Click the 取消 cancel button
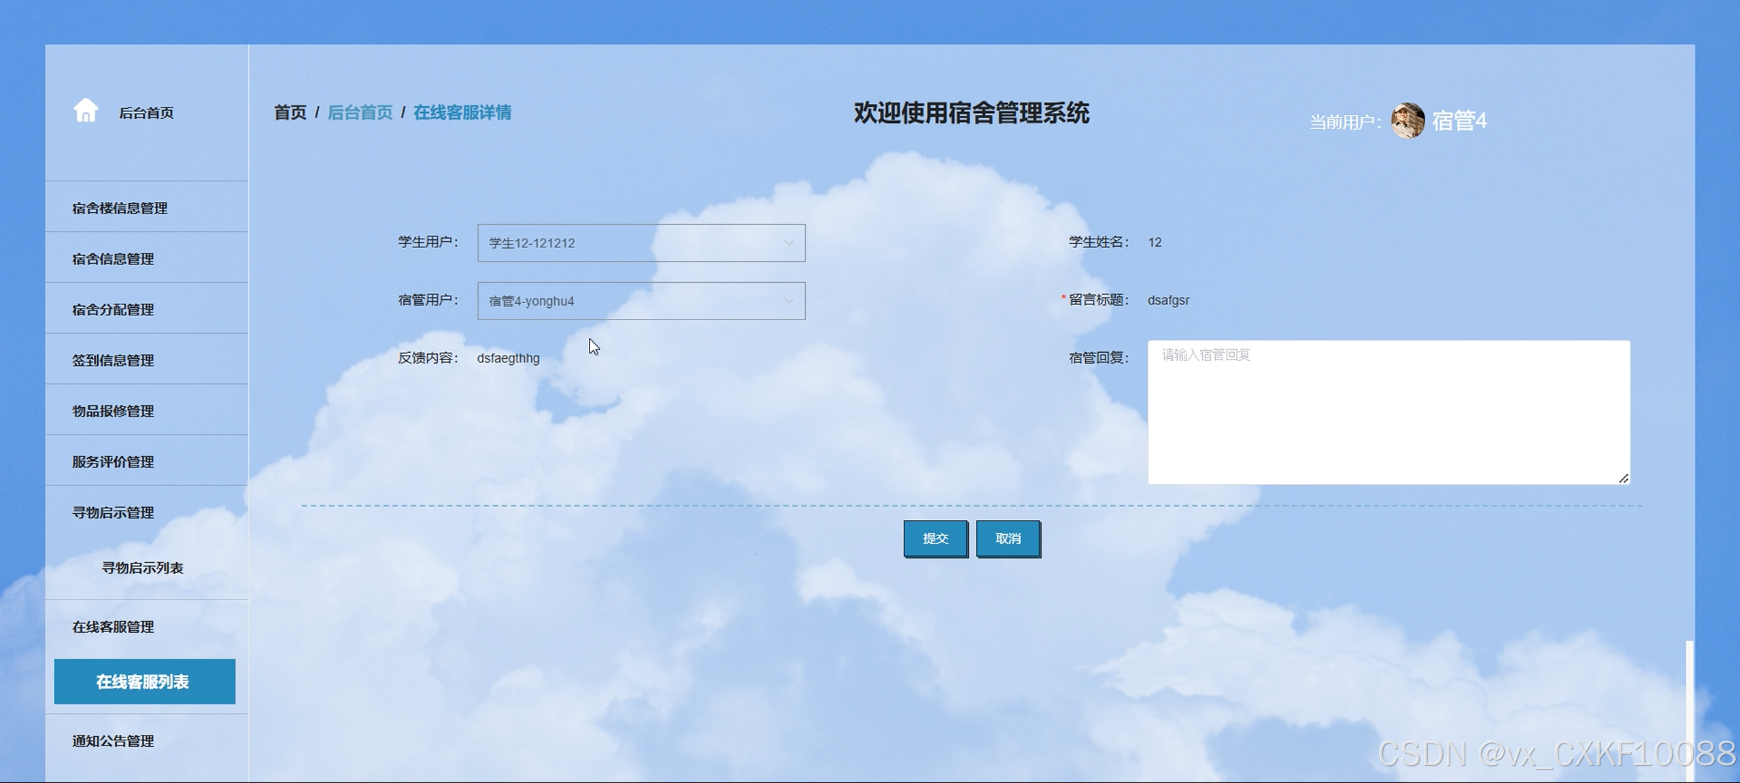Image resolution: width=1740 pixels, height=783 pixels. pos(1008,538)
